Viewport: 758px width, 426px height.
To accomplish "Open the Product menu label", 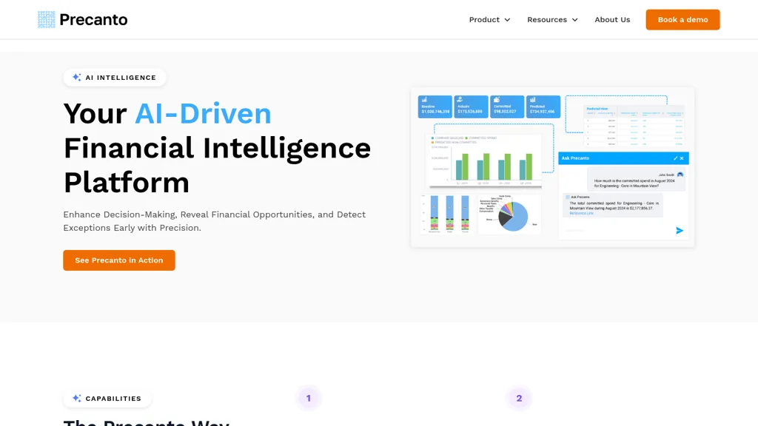I will tap(484, 20).
